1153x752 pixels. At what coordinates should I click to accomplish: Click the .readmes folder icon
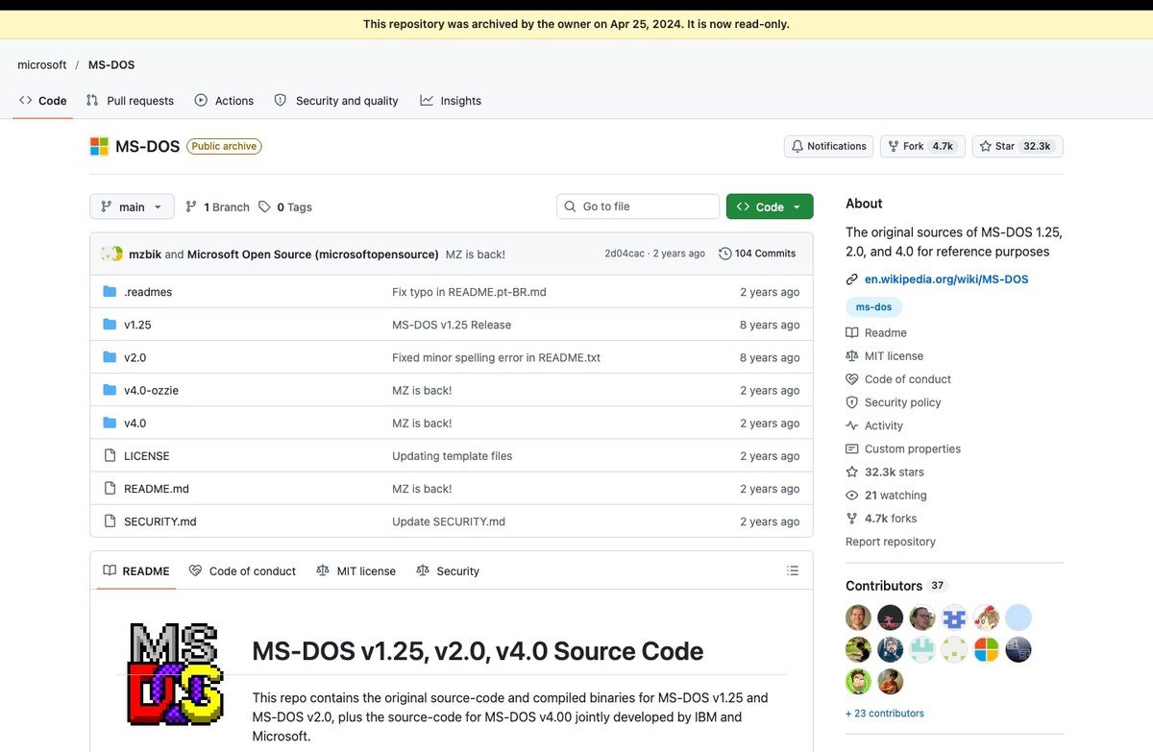click(110, 292)
